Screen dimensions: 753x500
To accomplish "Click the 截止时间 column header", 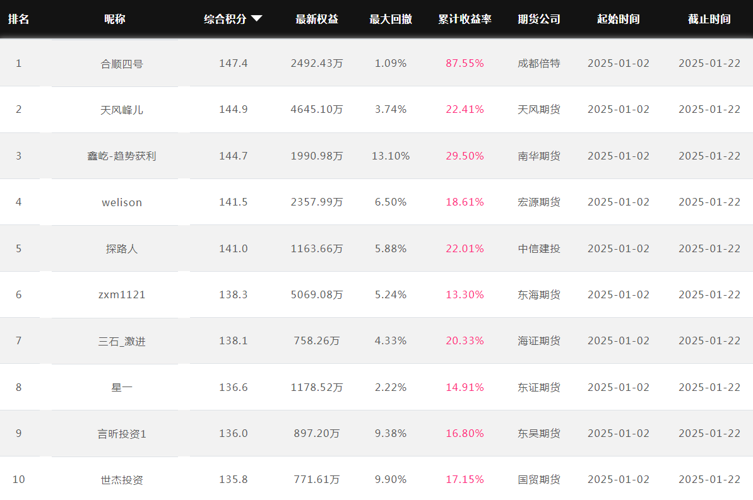I will 709,19.
